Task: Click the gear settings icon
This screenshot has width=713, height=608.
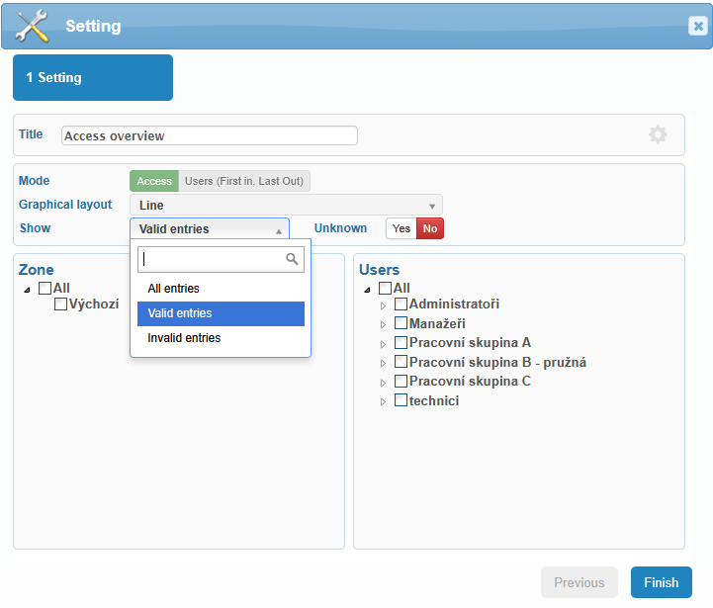Action: click(658, 134)
